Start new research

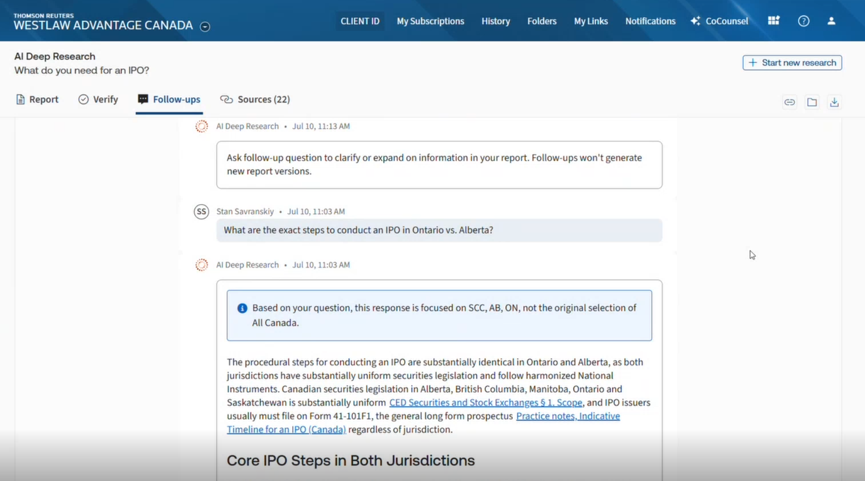(792, 63)
